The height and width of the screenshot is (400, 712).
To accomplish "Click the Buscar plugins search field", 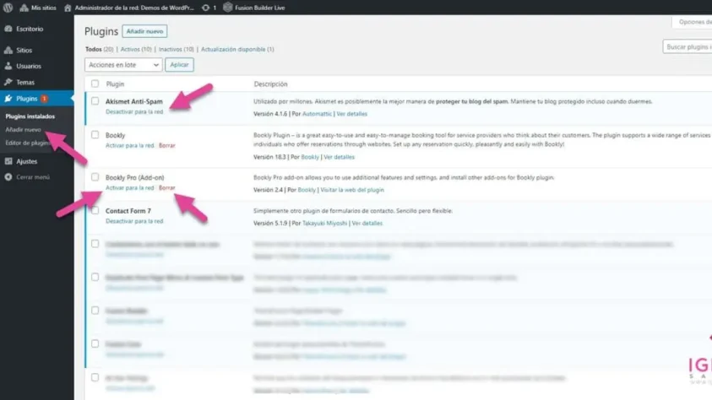I will tap(687, 46).
